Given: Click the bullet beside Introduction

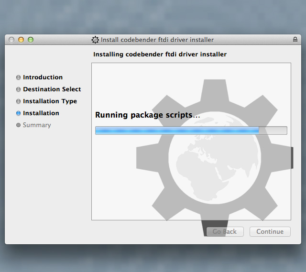Looking at the screenshot, I should point(19,77).
